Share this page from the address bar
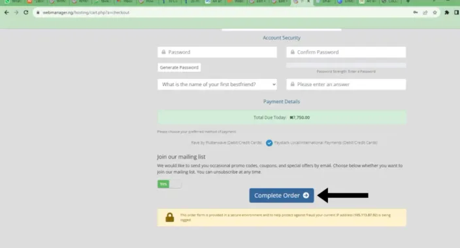Screen dimensions: 460x248 click(425, 12)
